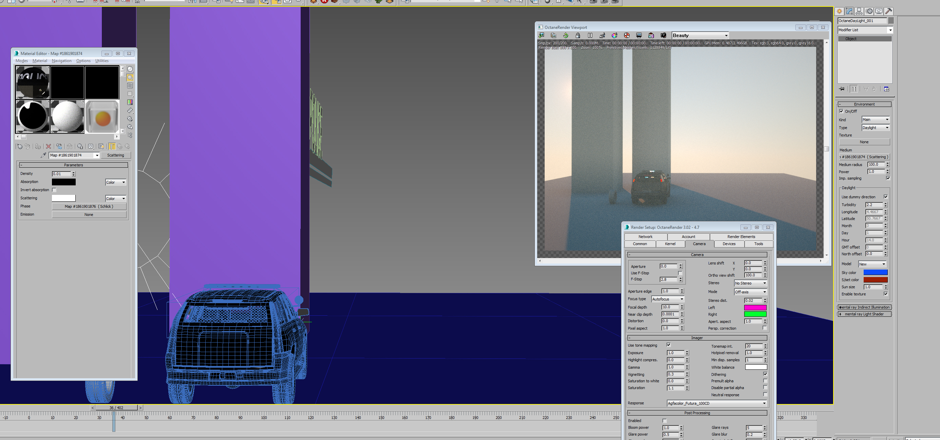Open the Focus type Autofocus dropdown

[x=668, y=299]
